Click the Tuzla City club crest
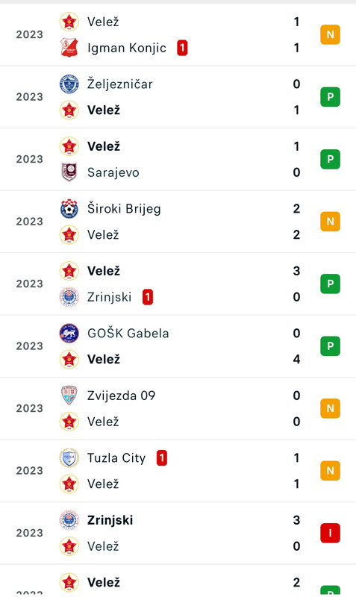Viewport: 356px width, 597px height. [x=69, y=457]
